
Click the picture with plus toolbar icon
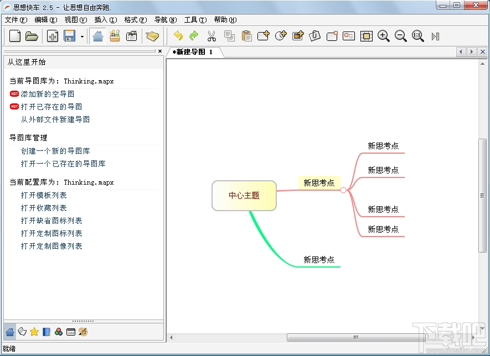(x=298, y=36)
